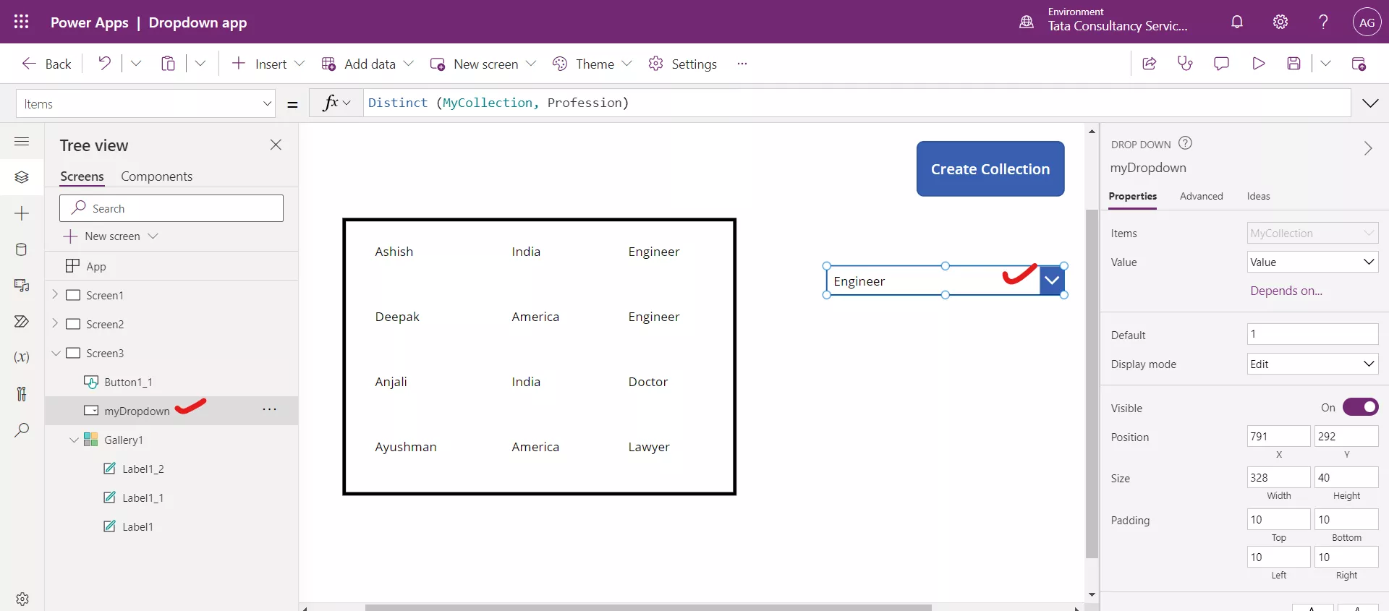Close the Tree view panel
1389x611 pixels.
pos(276,145)
